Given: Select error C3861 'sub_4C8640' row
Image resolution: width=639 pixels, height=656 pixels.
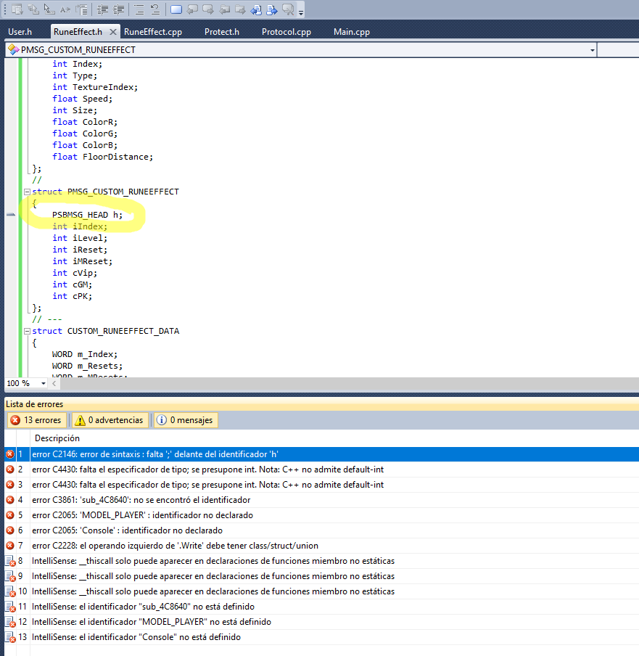Looking at the screenshot, I should [x=321, y=500].
